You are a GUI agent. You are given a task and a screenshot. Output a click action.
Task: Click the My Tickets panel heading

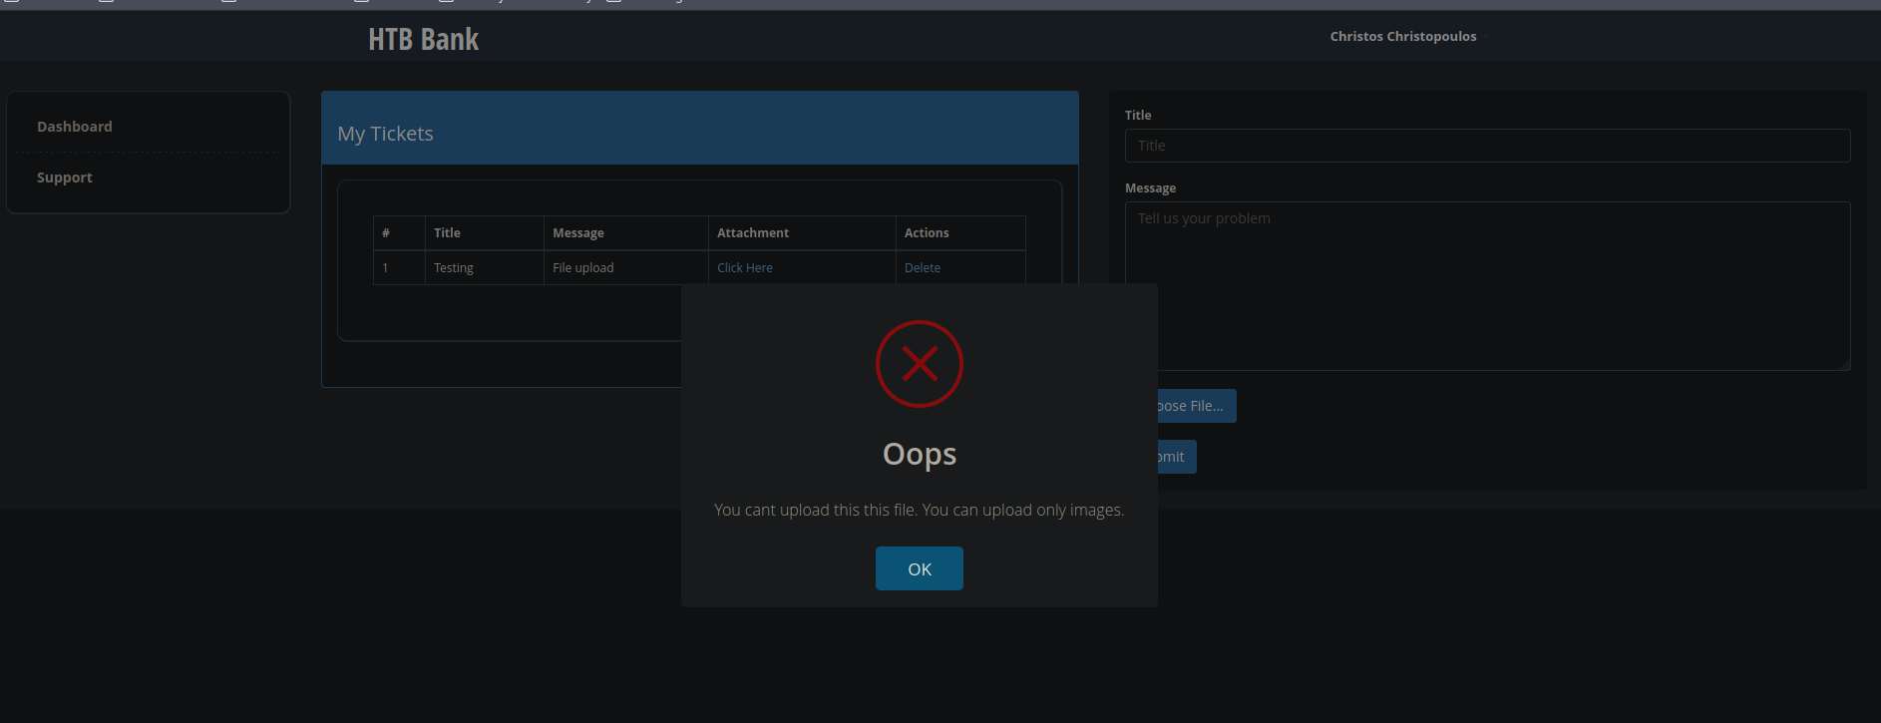386,134
